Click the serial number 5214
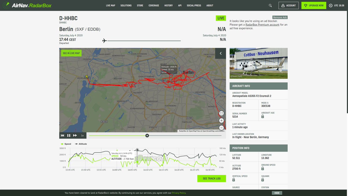Screen dimensions: 348x196 coord(235,117)
